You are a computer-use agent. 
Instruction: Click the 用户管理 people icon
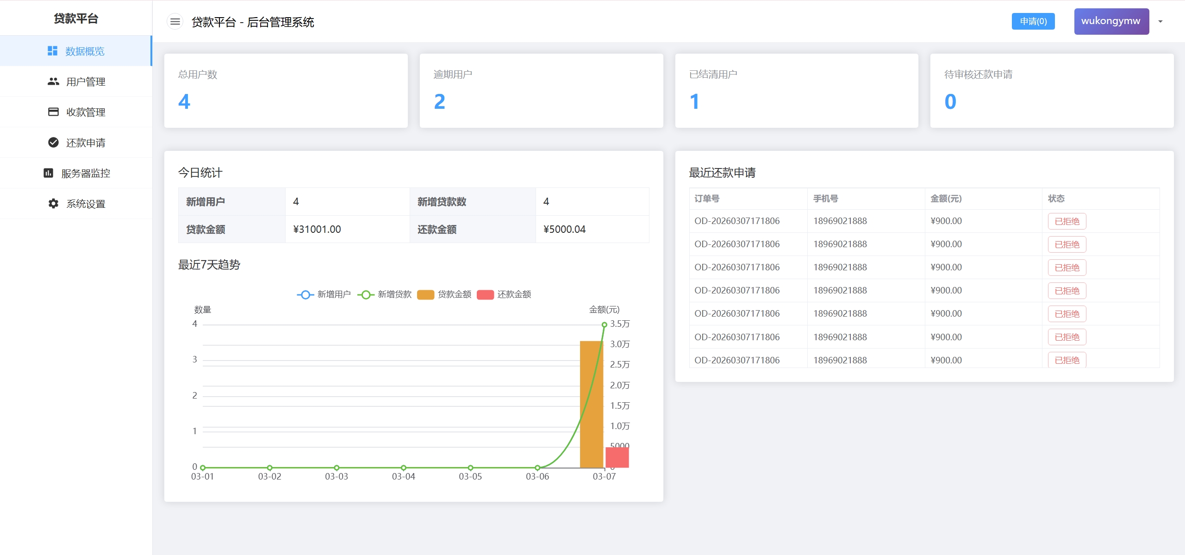coord(53,81)
